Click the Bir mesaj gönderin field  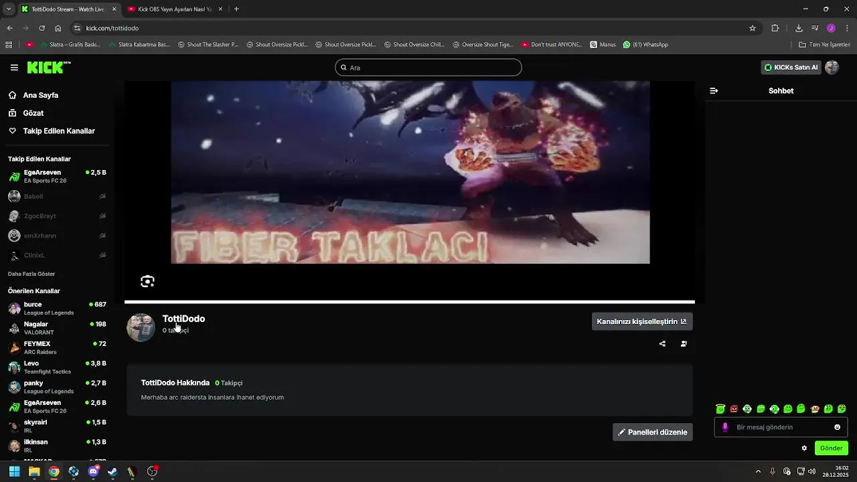(781, 427)
